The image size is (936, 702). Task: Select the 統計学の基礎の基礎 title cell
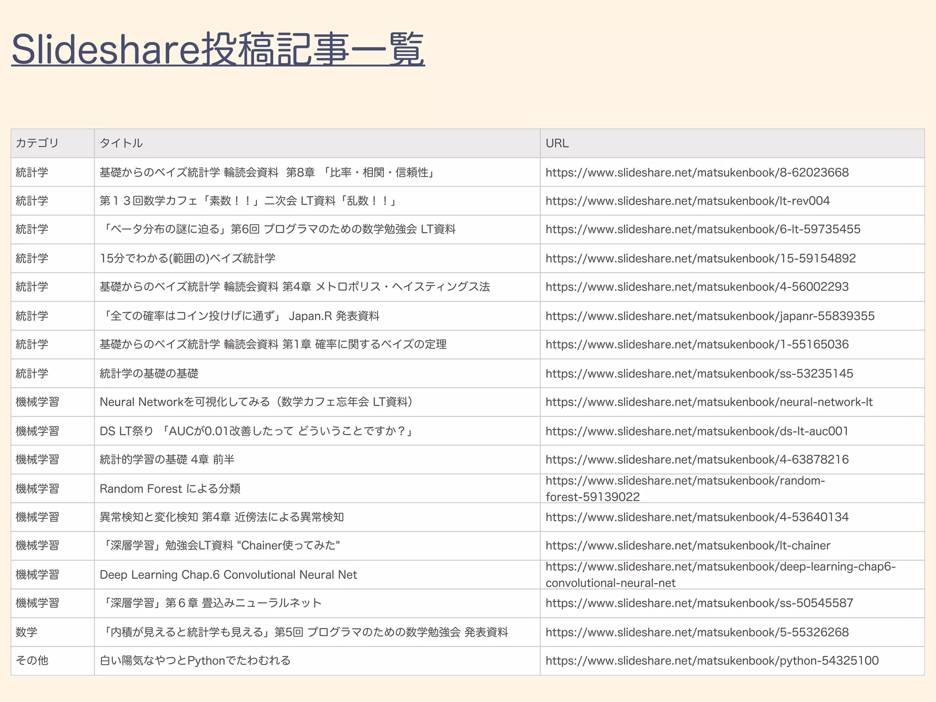pos(149,373)
